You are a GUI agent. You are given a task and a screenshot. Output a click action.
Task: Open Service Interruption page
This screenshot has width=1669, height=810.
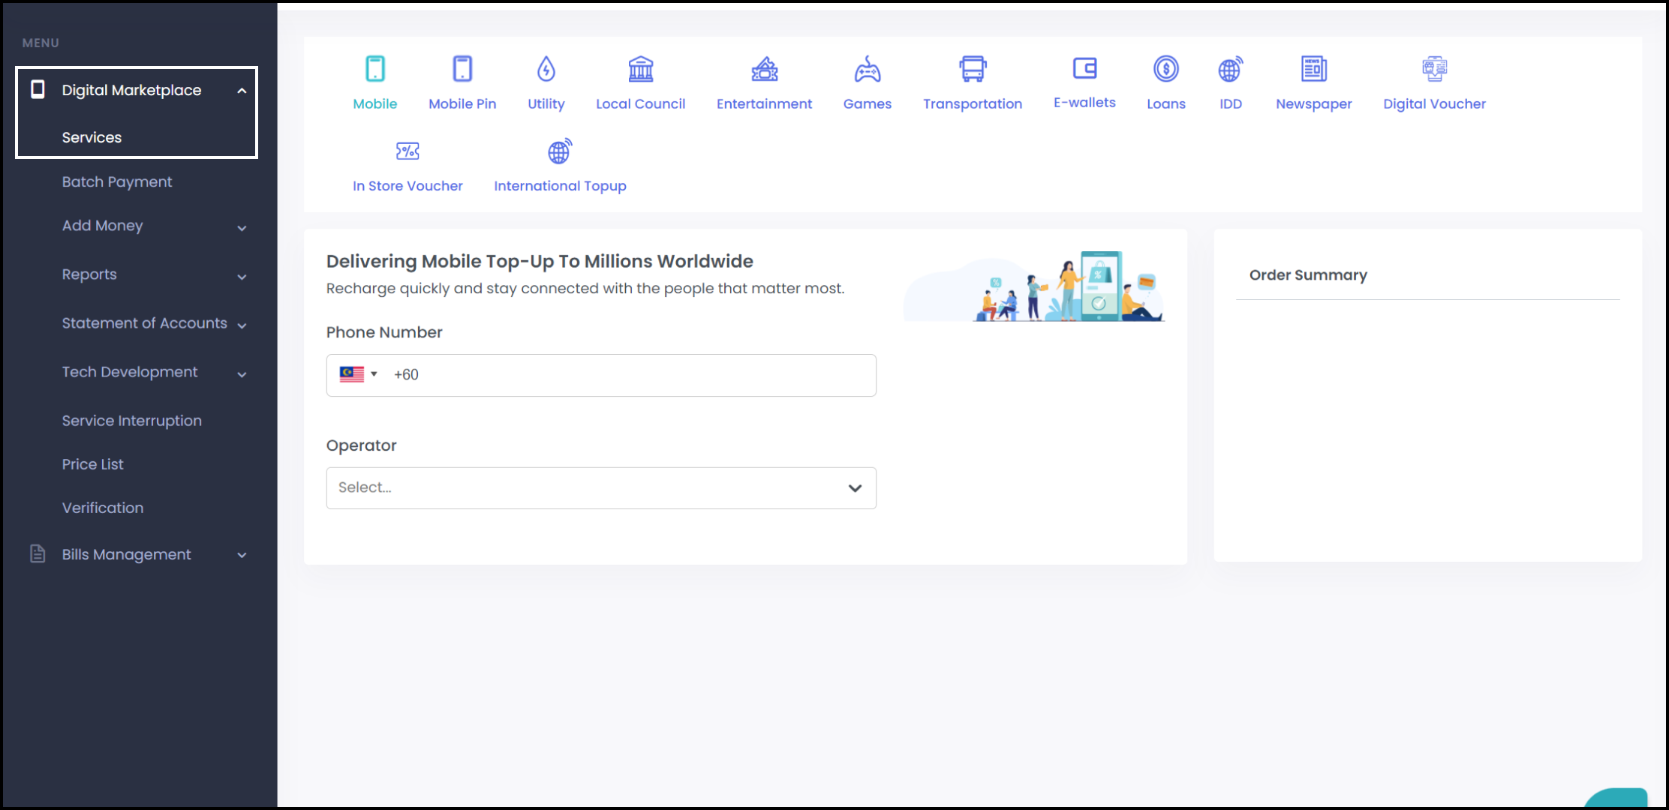[132, 421]
